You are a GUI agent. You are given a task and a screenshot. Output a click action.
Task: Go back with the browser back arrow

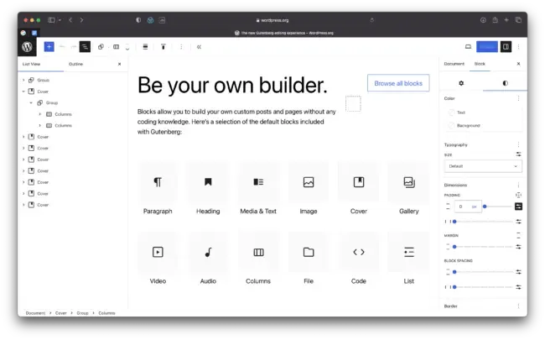70,20
